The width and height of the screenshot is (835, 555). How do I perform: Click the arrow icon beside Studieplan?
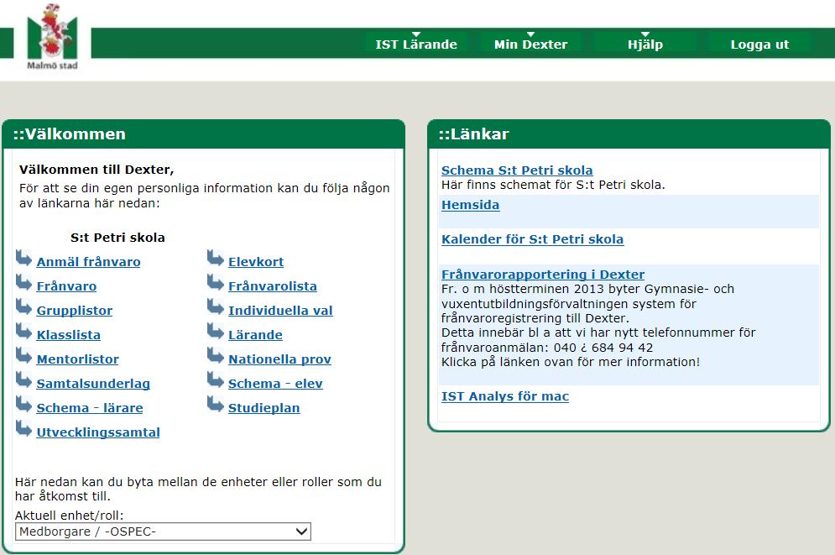216,405
